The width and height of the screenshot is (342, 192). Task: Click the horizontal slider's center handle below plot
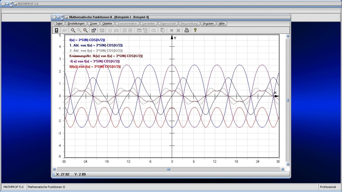coord(169,169)
